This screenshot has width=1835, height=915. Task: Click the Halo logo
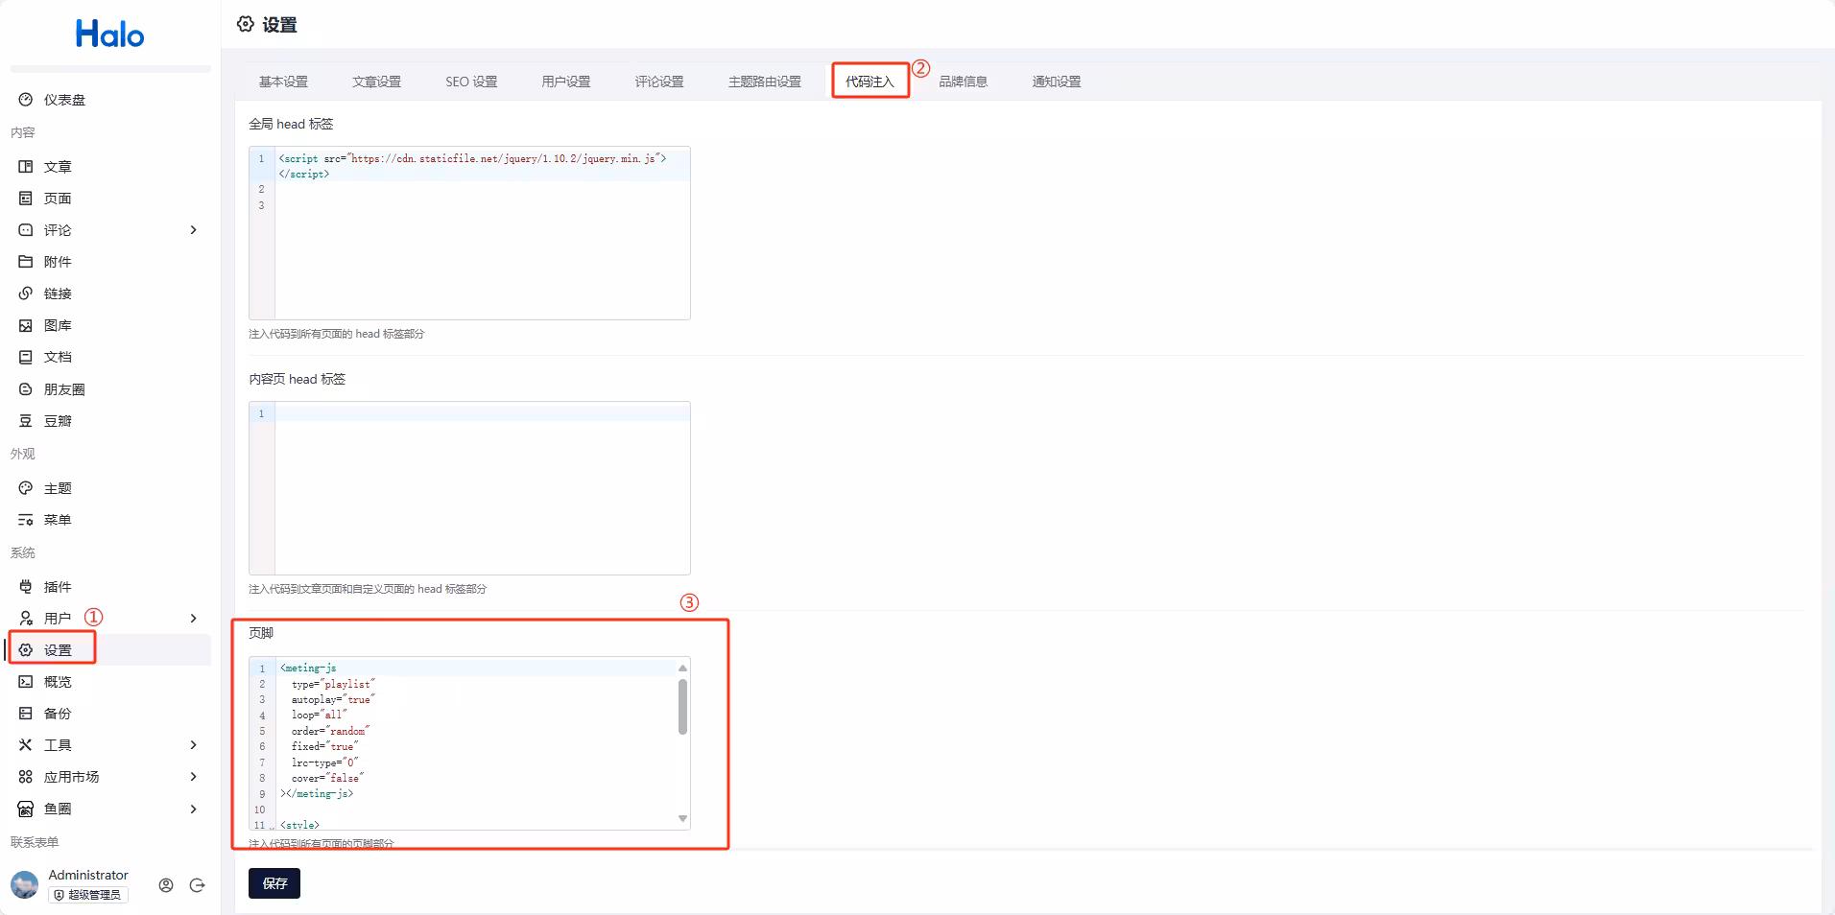[x=110, y=35]
